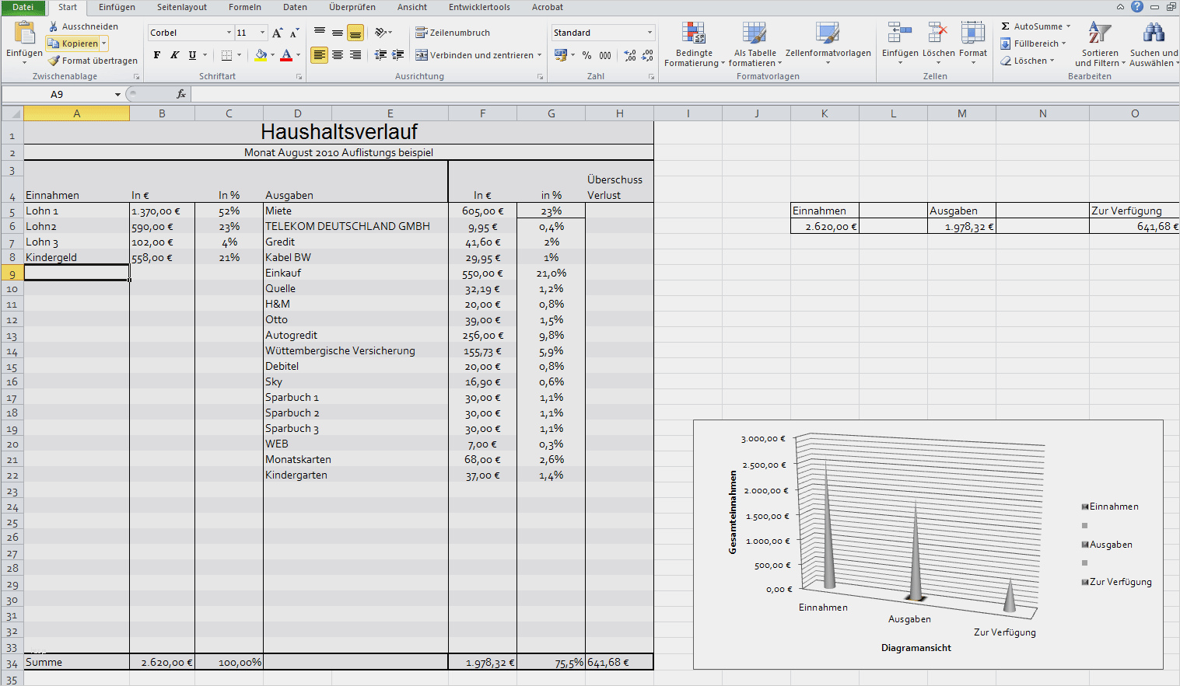
Task: Switch to the Formeln ribbon tab
Action: pyautogui.click(x=244, y=7)
